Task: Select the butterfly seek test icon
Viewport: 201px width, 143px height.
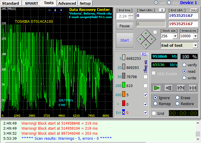Action: [x=193, y=88]
